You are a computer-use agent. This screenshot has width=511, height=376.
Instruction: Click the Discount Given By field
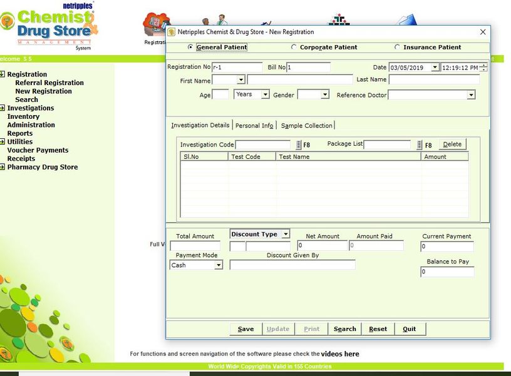pos(292,265)
